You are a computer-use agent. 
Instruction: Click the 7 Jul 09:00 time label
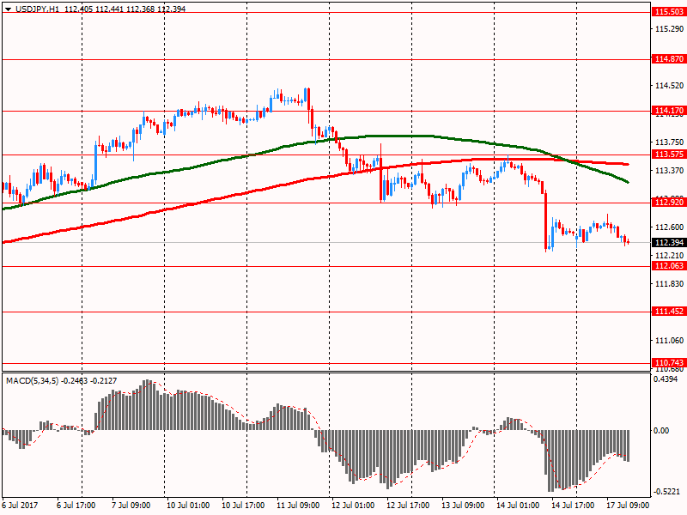pyautogui.click(x=131, y=505)
